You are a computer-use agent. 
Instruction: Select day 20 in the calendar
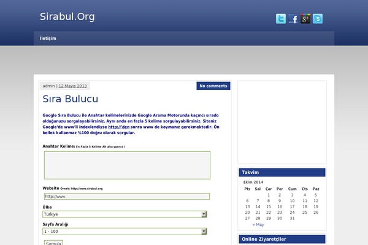pyautogui.click(x=247, y=213)
